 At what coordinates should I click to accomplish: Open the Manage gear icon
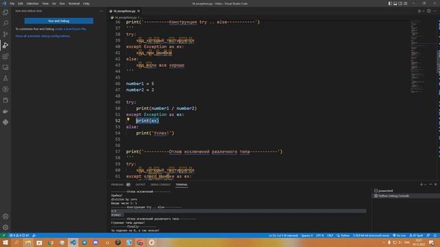click(x=5, y=227)
